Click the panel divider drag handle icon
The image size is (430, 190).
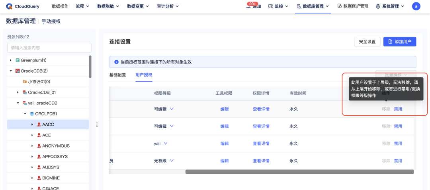(97, 125)
